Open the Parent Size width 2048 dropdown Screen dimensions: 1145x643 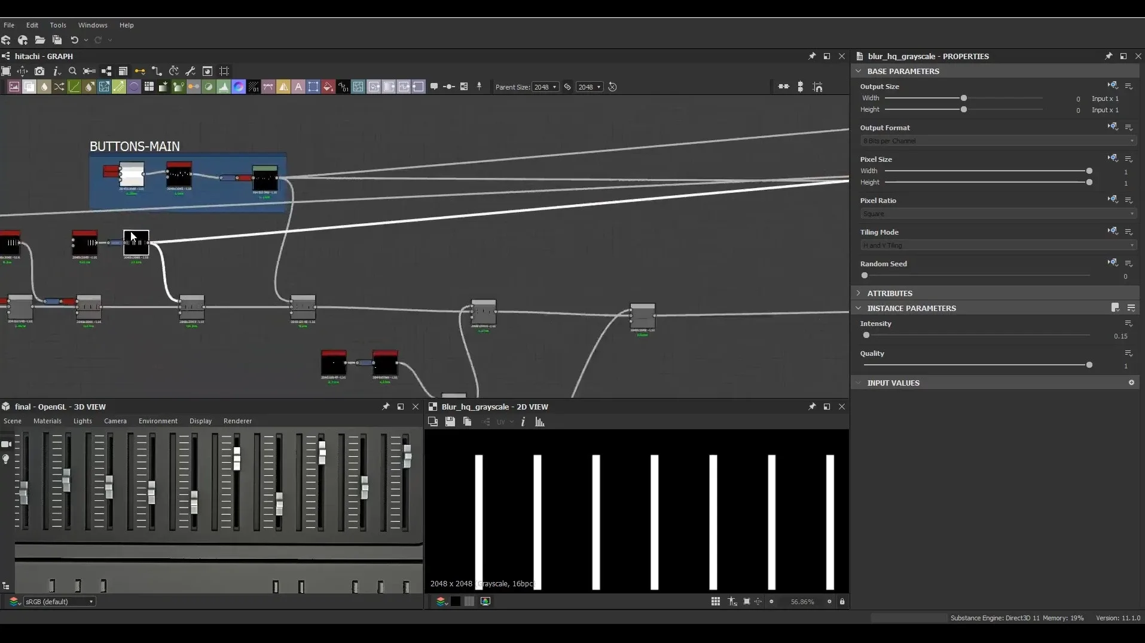click(545, 87)
